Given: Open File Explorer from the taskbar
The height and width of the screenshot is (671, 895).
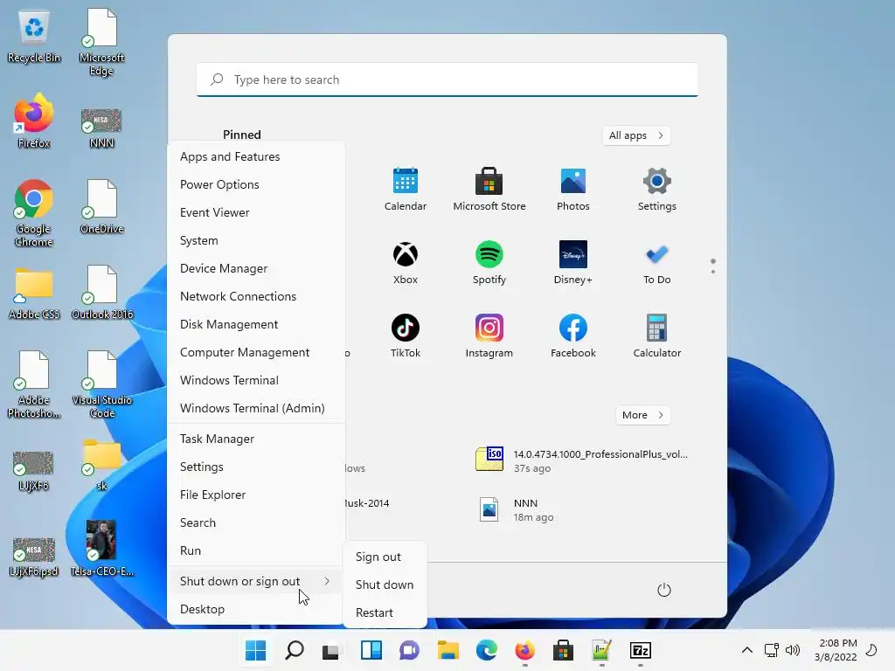Looking at the screenshot, I should (x=448, y=650).
